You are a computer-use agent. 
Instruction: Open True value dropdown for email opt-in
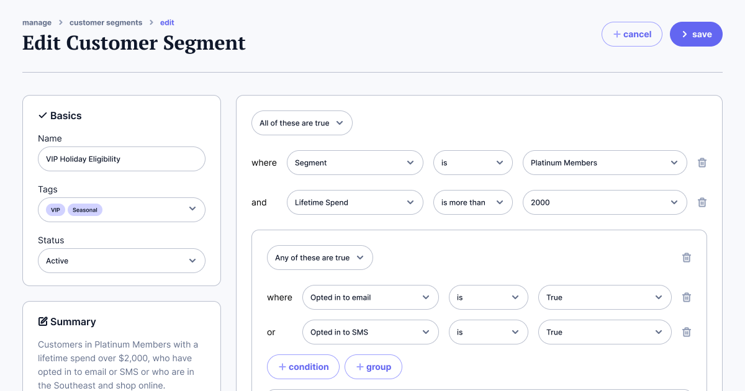[x=605, y=297]
